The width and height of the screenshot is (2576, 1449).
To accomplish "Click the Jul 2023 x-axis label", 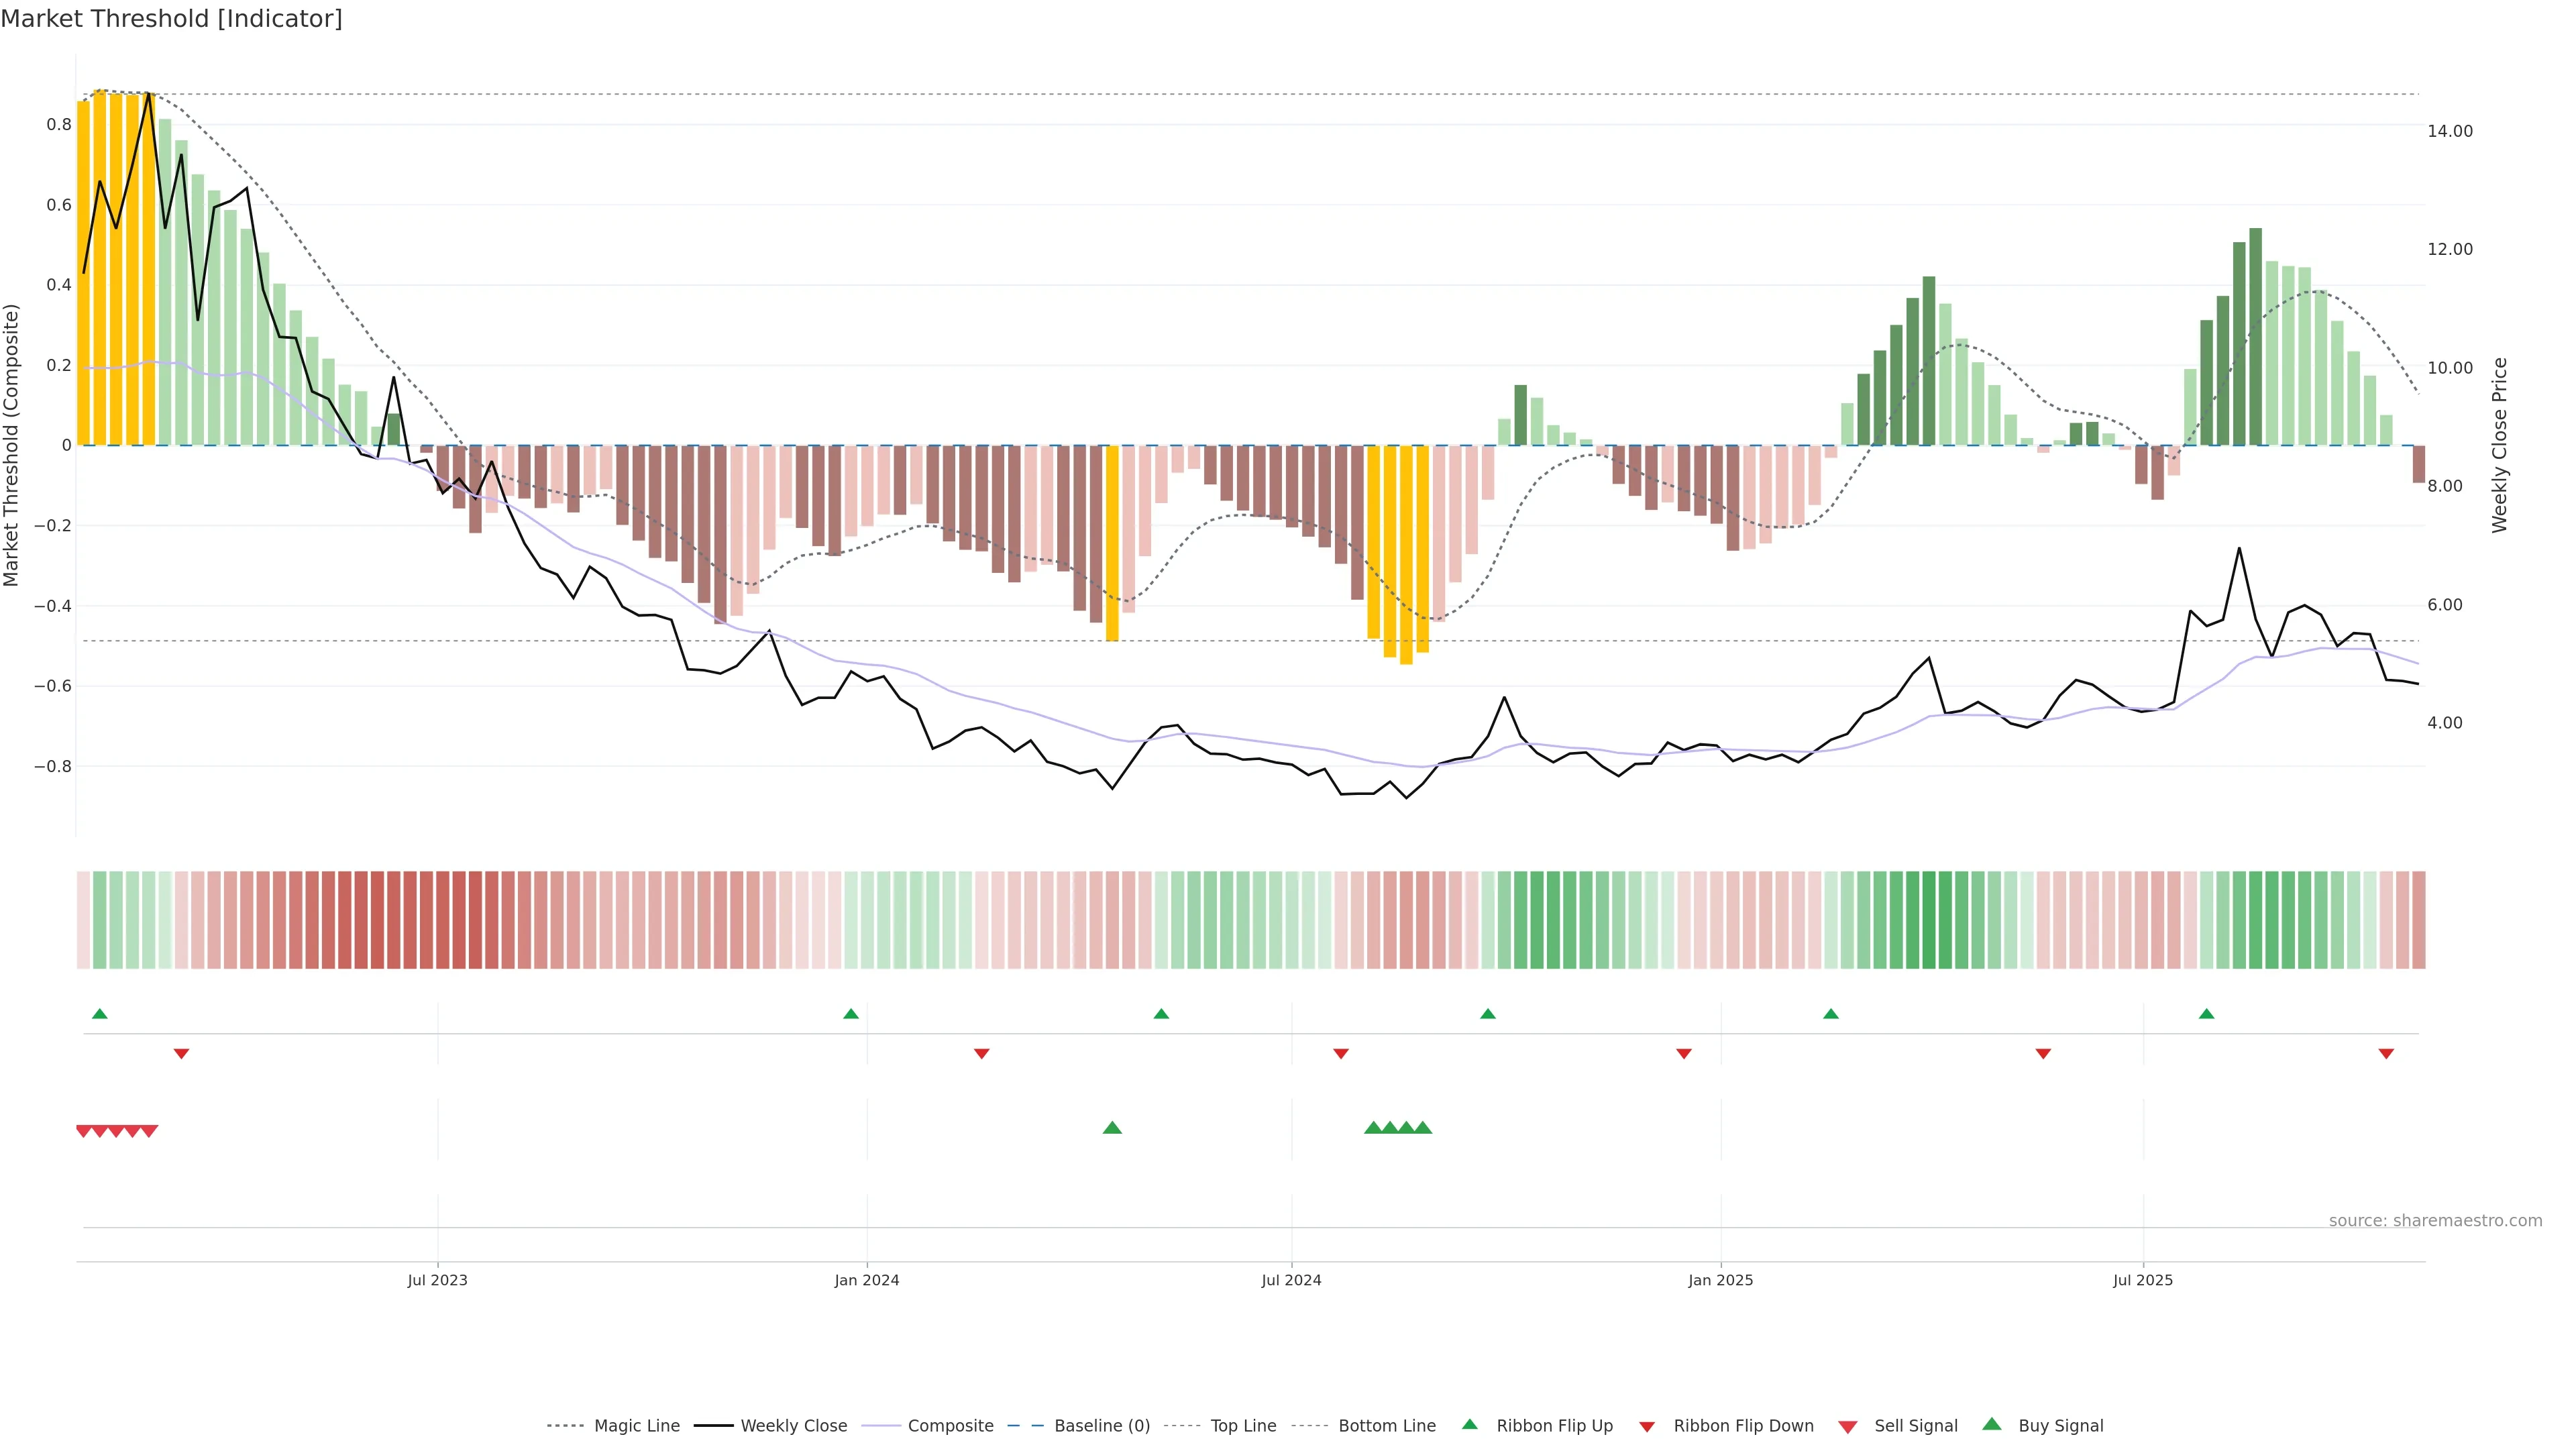I will point(437,1280).
